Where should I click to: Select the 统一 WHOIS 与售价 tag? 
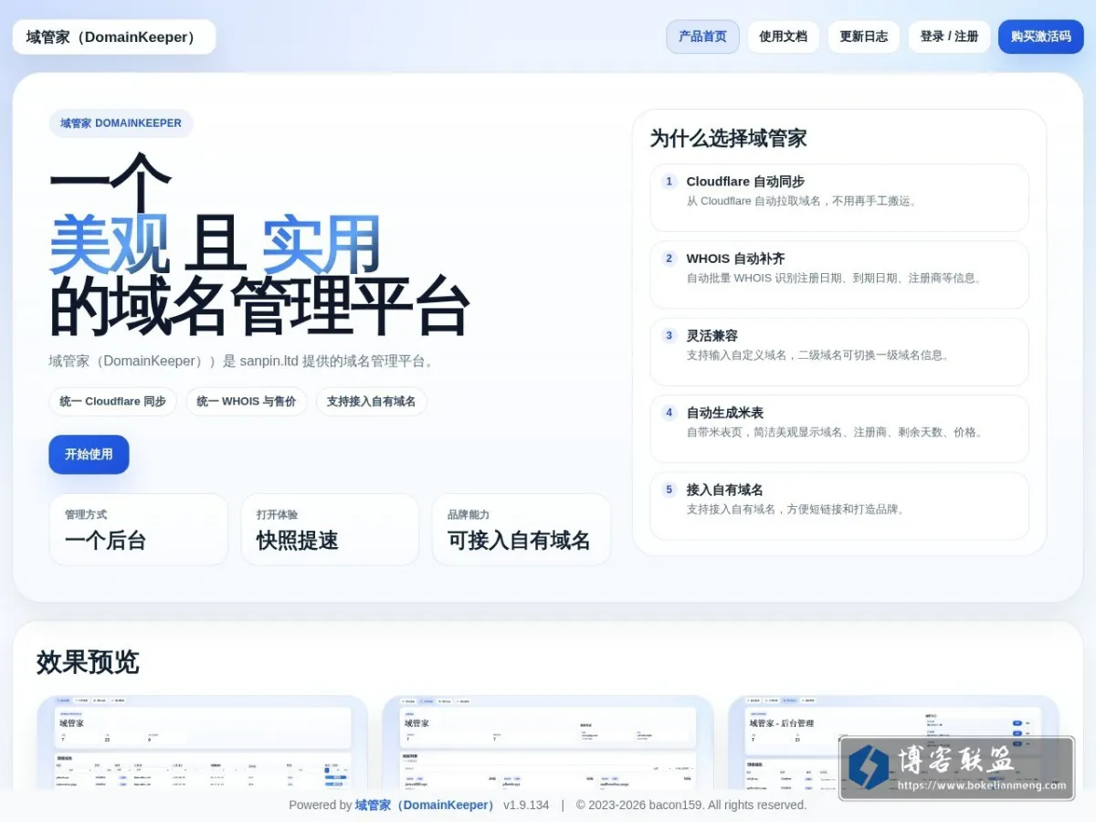tap(247, 401)
